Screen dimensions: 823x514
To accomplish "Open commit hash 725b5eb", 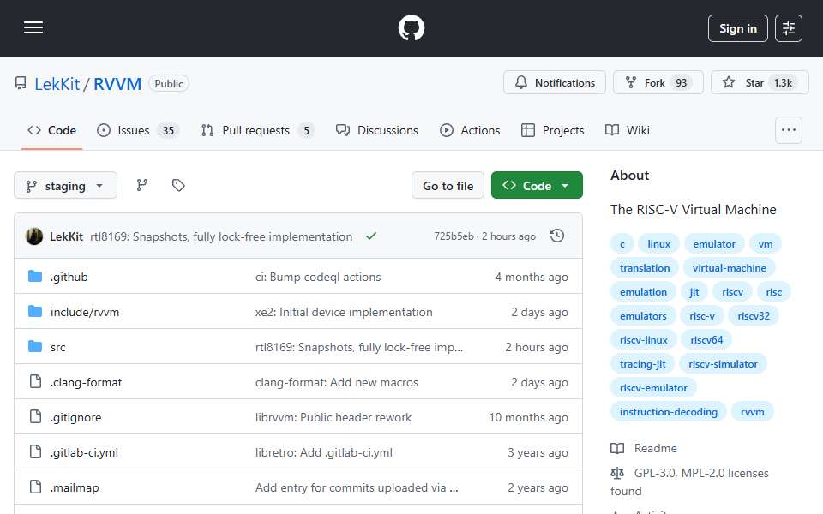I will [x=454, y=236].
